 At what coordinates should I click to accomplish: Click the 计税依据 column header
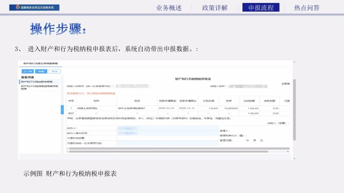(208, 101)
